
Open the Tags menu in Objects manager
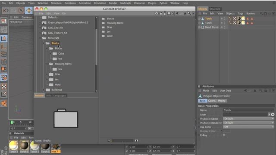click(241, 13)
